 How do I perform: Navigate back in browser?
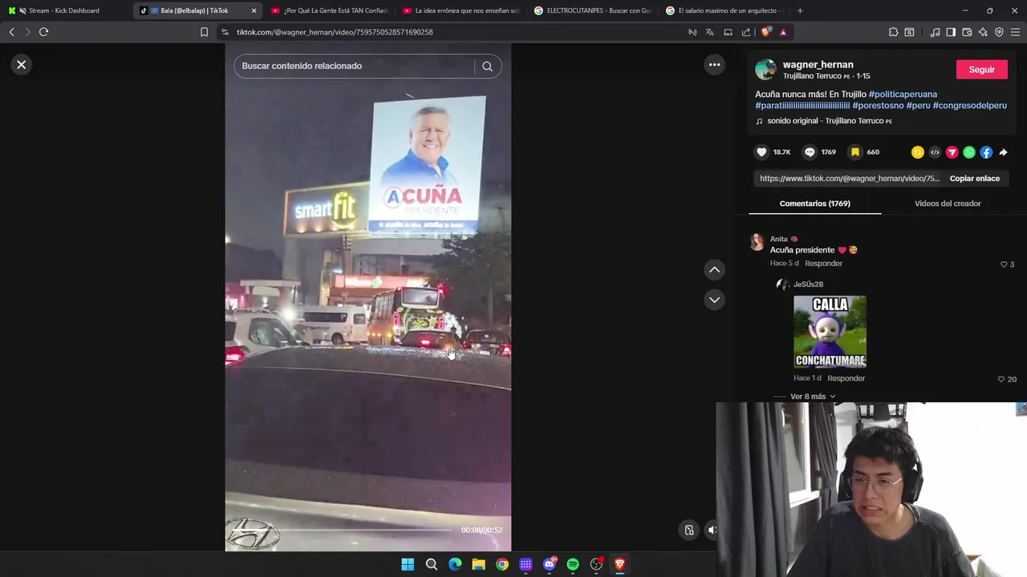tap(11, 32)
